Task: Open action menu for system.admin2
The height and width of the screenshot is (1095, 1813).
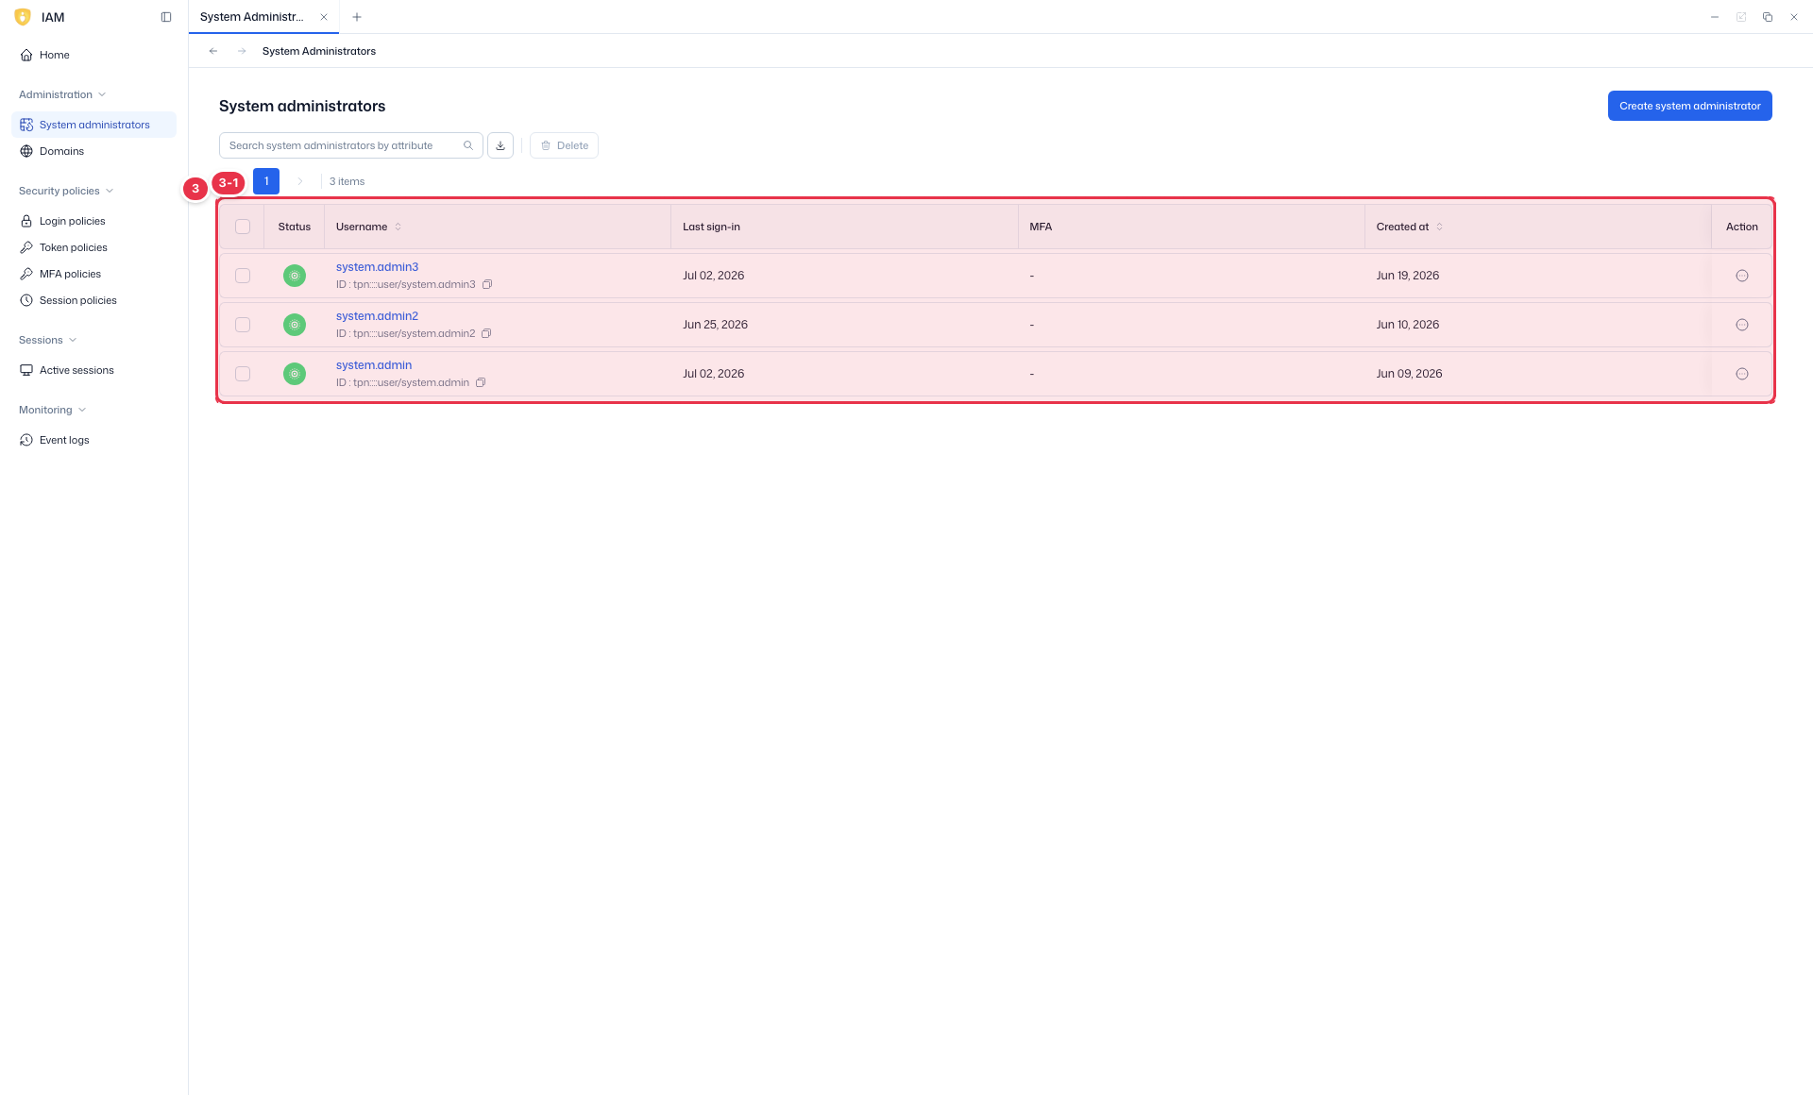Action: pyautogui.click(x=1742, y=325)
